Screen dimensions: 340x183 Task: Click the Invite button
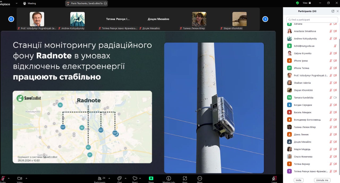coord(299,180)
